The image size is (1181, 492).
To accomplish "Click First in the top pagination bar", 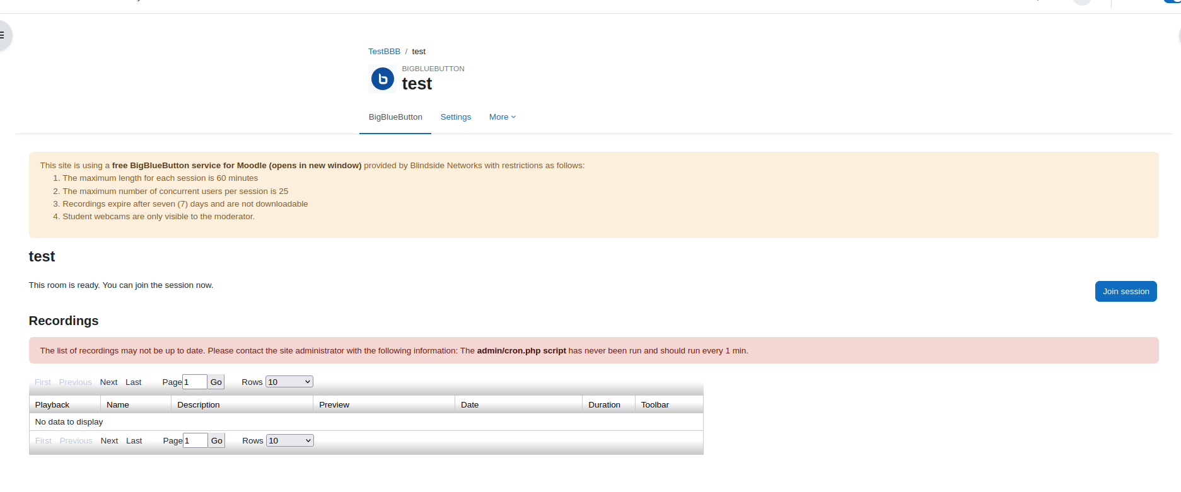I will pyautogui.click(x=43, y=382).
